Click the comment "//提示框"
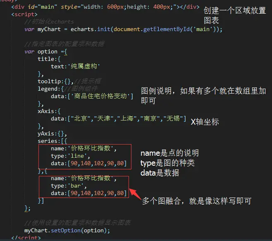The height and width of the screenshot is (241, 272). coord(88,81)
